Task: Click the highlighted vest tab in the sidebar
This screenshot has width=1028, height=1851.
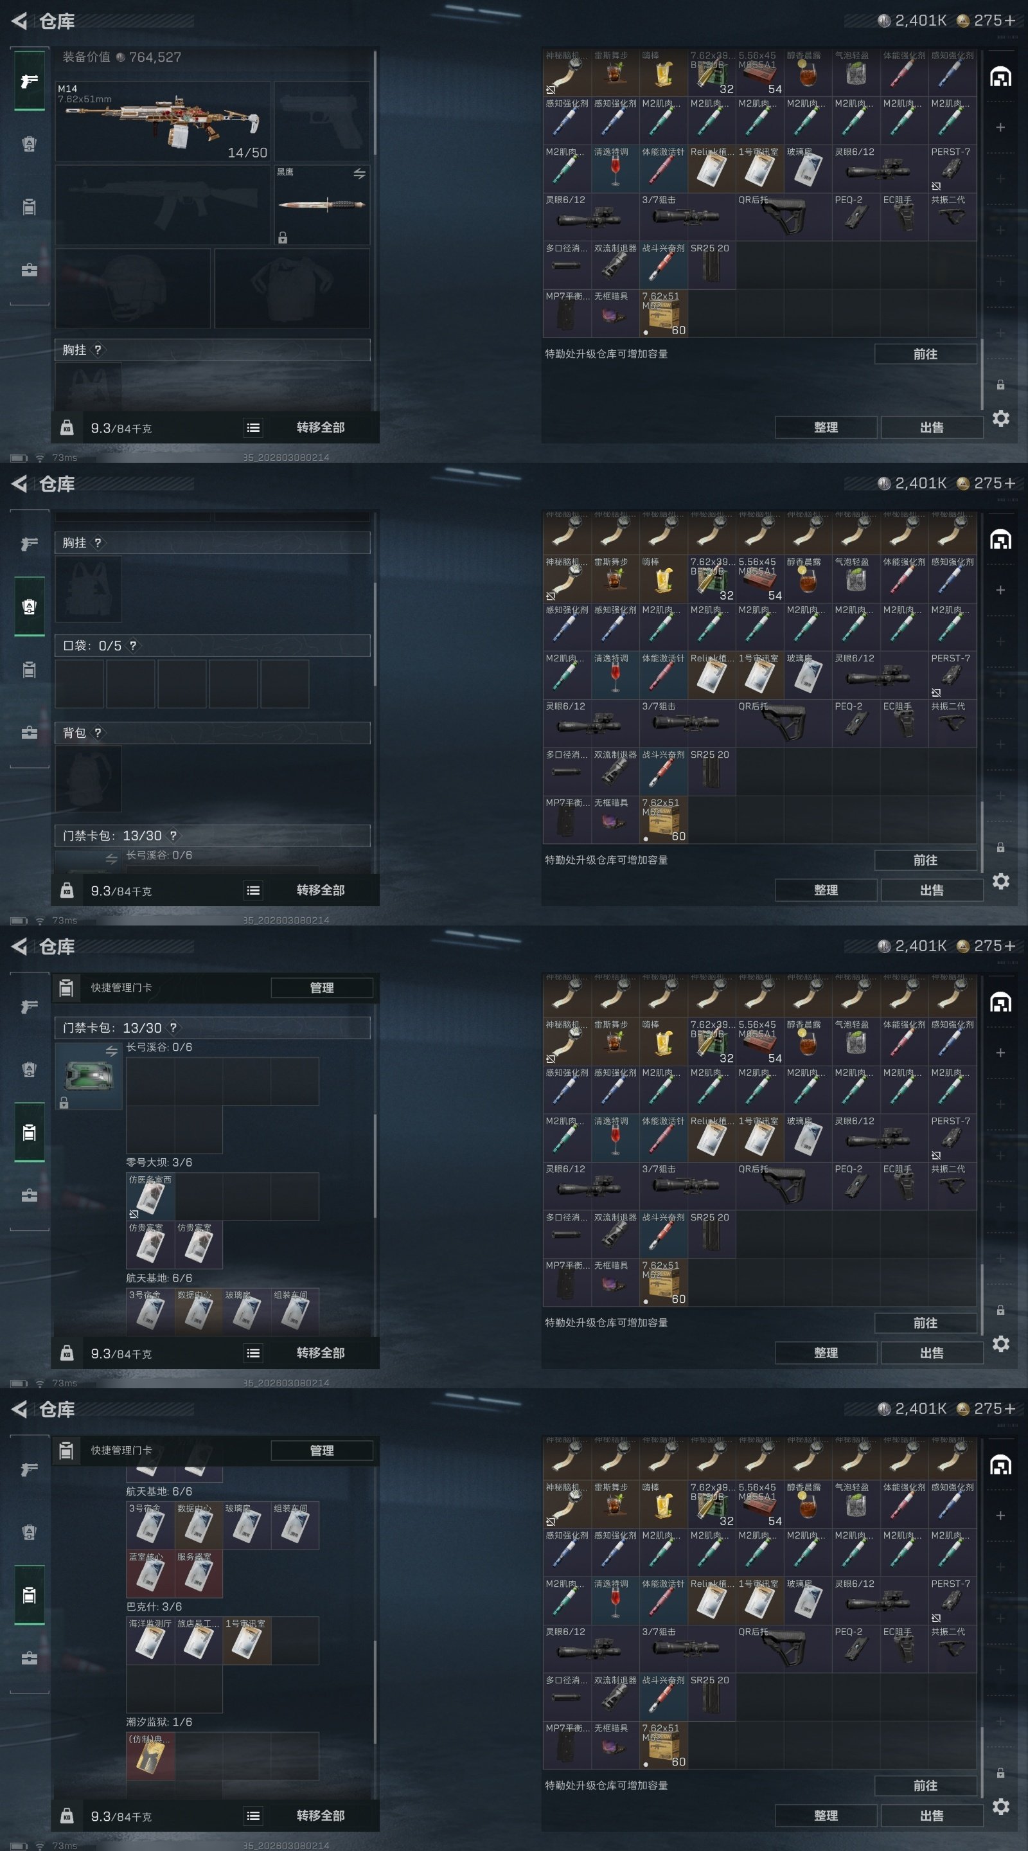Action: pos(30,607)
